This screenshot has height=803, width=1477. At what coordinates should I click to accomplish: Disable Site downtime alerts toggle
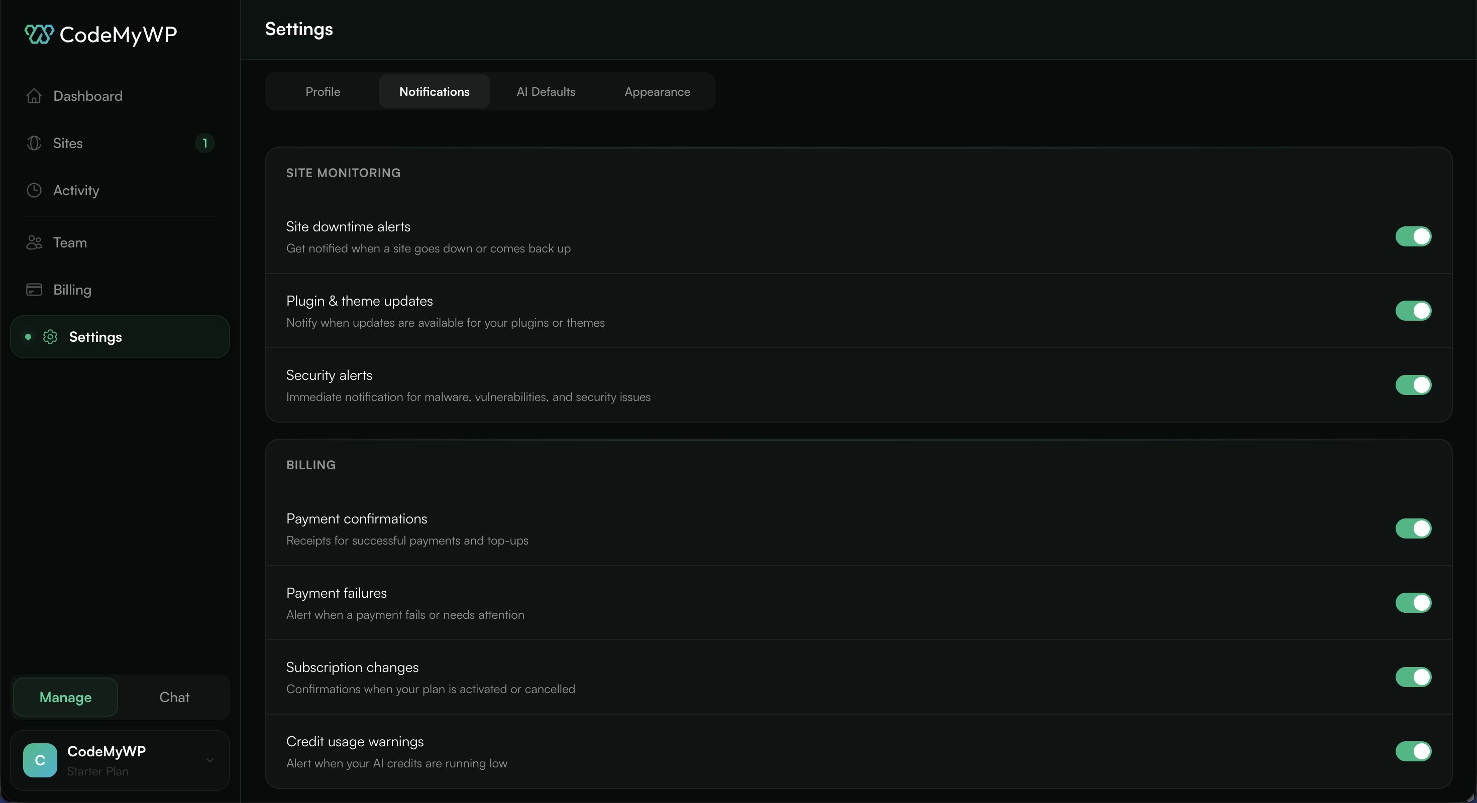click(x=1413, y=236)
